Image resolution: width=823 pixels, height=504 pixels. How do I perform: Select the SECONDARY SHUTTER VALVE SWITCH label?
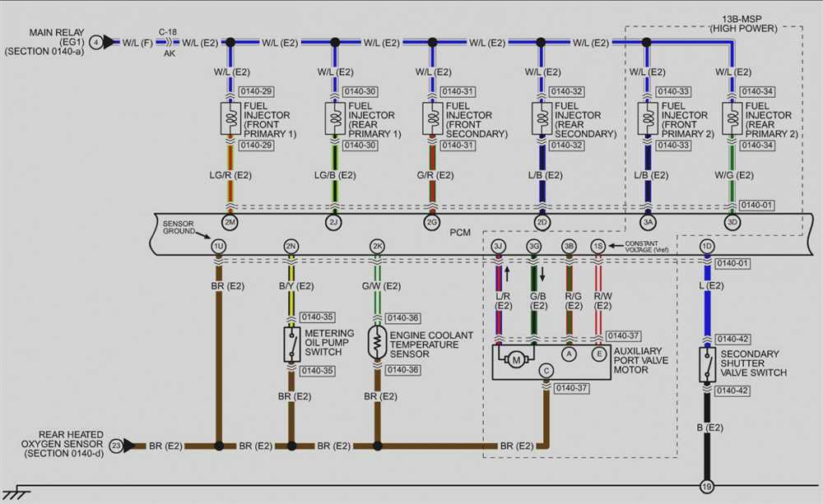pos(753,363)
